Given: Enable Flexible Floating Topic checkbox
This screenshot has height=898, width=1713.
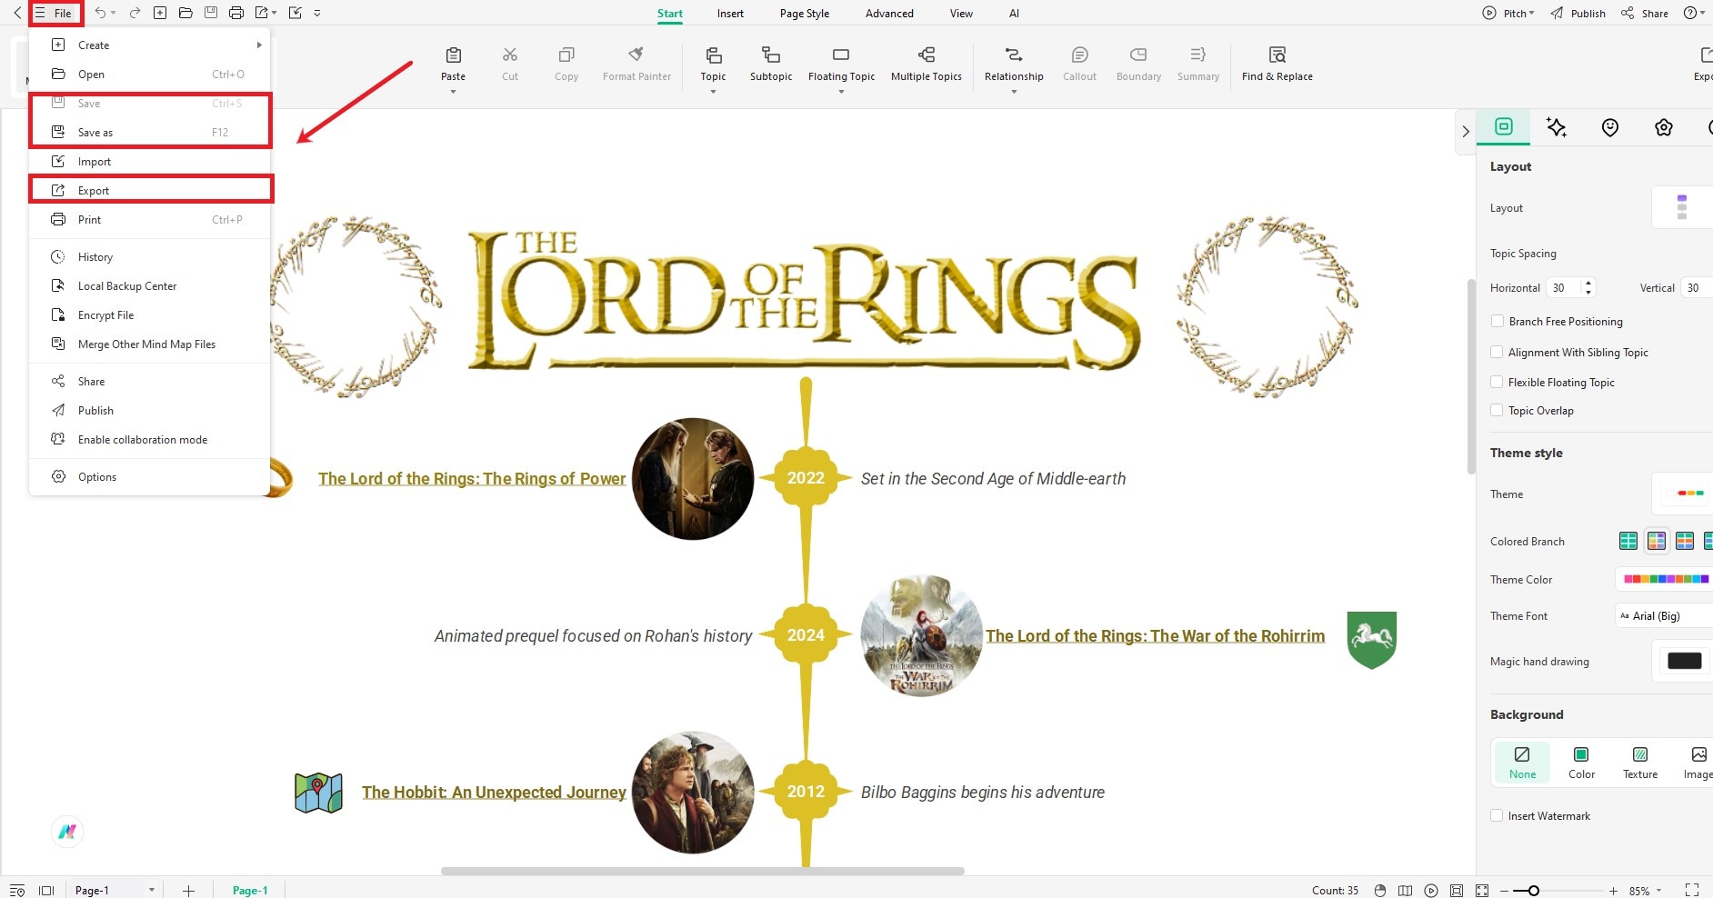Looking at the screenshot, I should point(1497,382).
